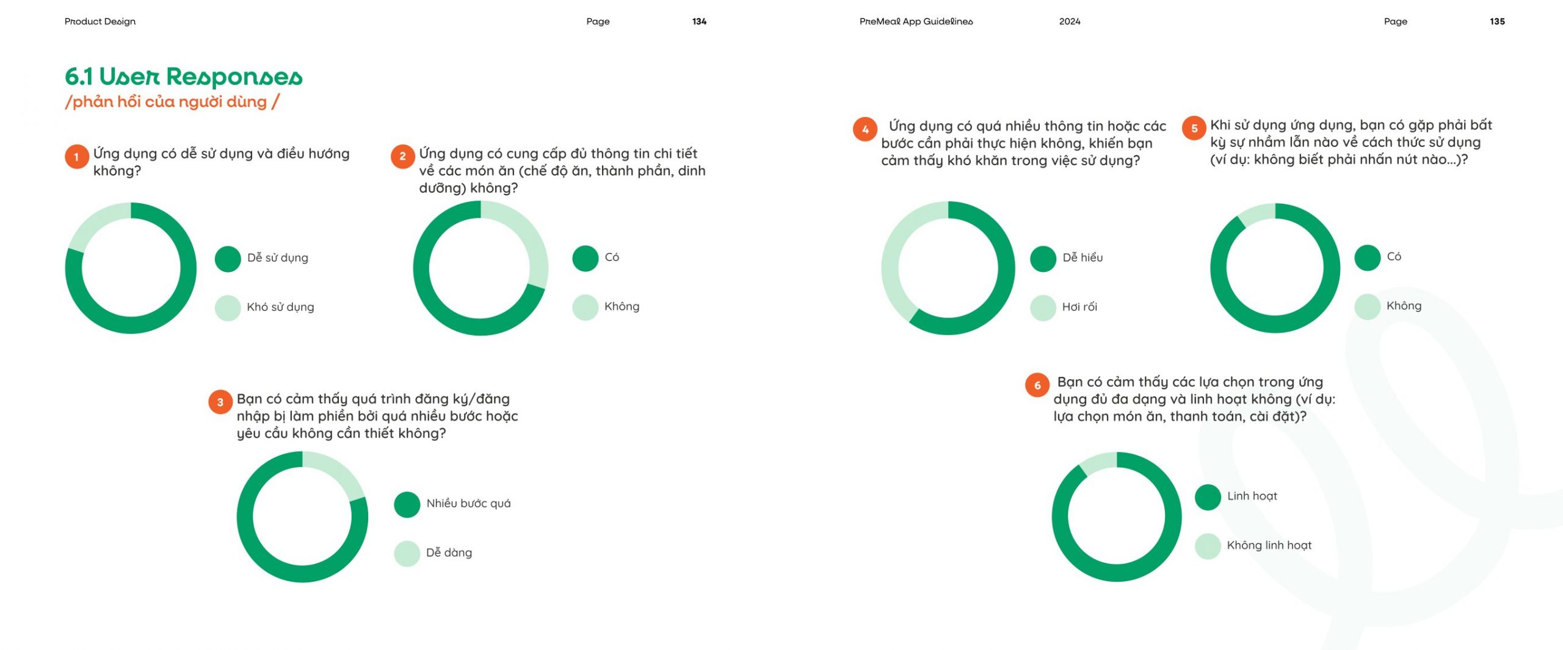Click the 'Product Design' header text
The height and width of the screenshot is (650, 1563).
point(100,21)
